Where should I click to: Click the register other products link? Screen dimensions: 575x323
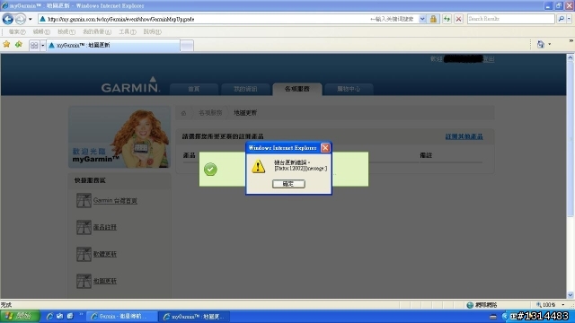pyautogui.click(x=464, y=136)
